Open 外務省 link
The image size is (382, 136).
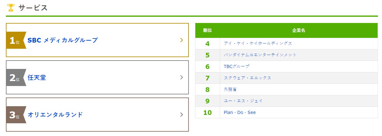pos(230,89)
